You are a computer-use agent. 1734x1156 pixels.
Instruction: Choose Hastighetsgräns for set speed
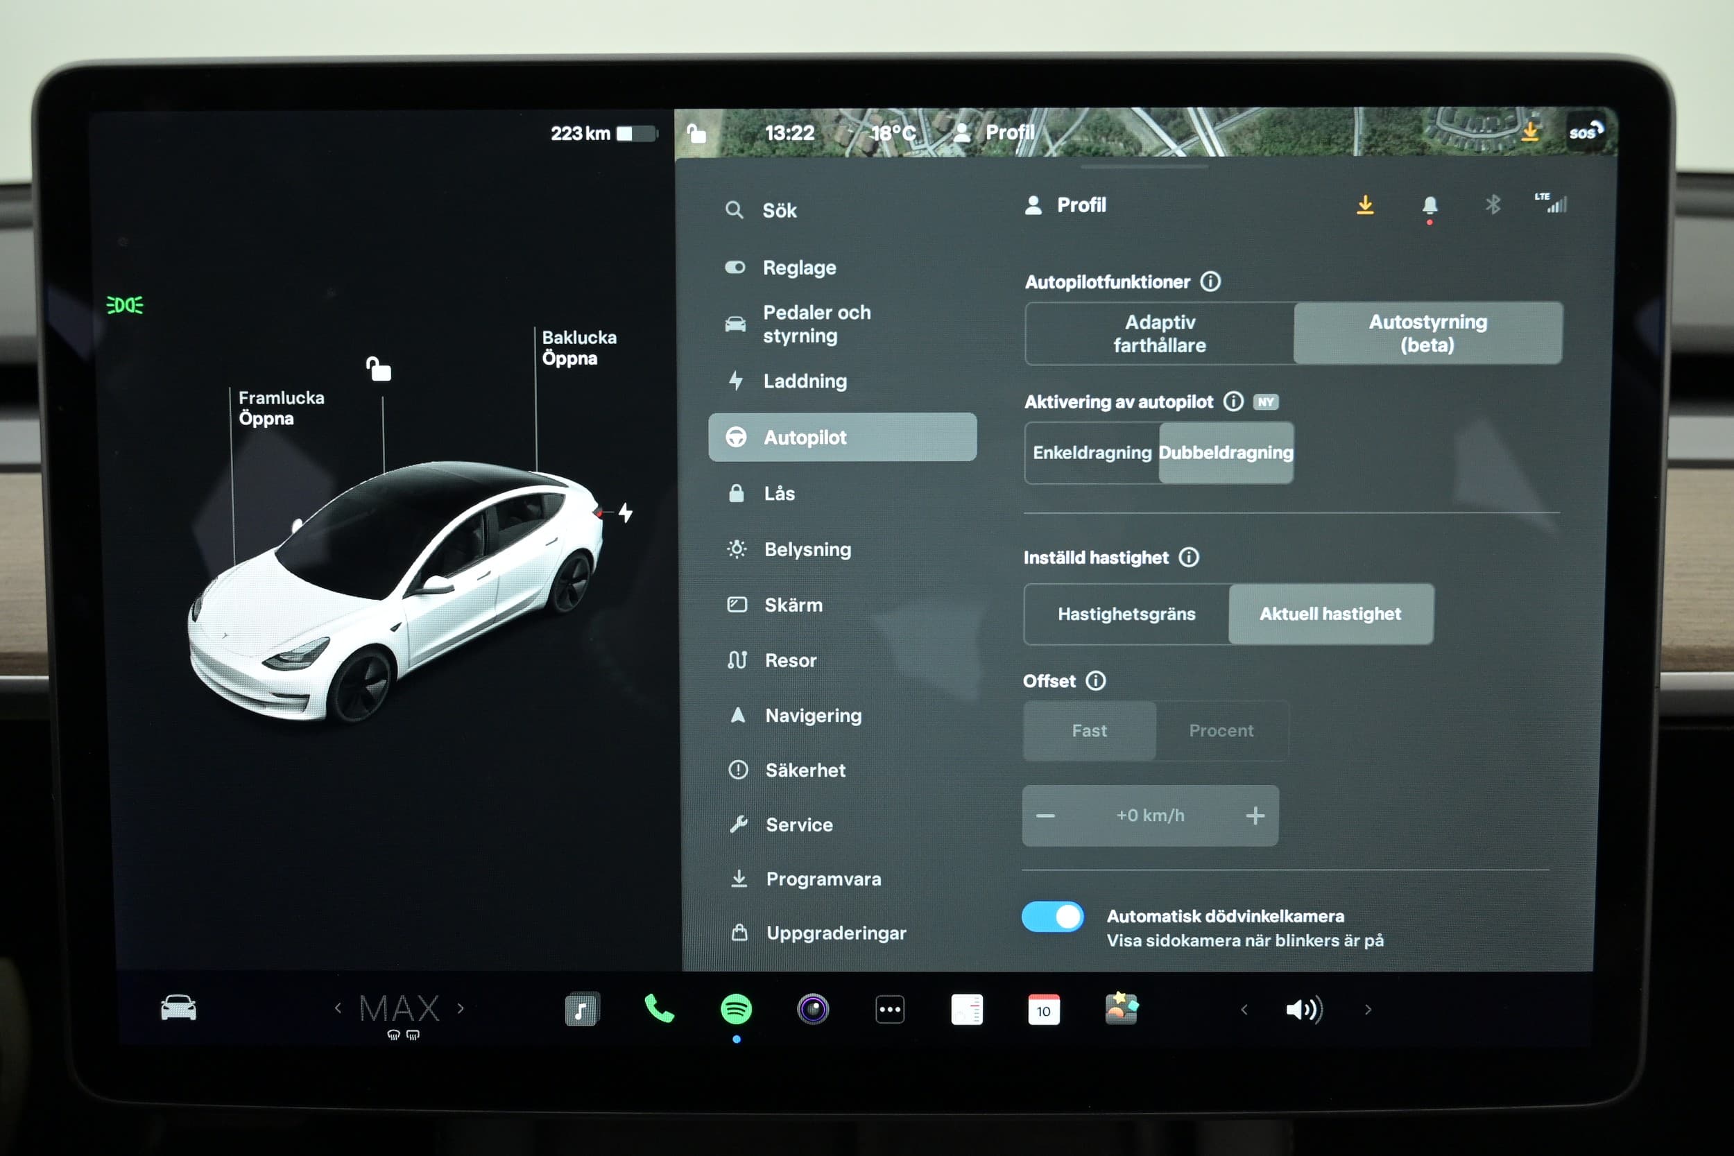click(x=1126, y=614)
